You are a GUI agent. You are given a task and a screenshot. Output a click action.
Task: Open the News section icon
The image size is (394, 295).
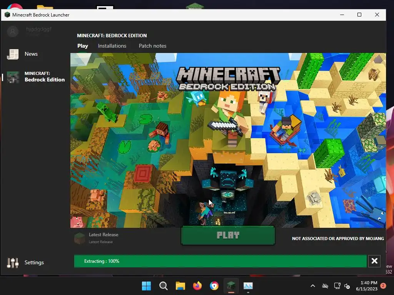pyautogui.click(x=13, y=54)
